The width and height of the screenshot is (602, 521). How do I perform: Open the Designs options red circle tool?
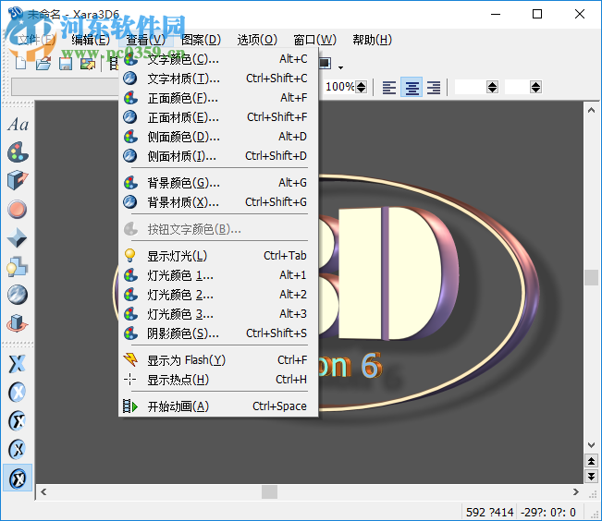[x=18, y=210]
